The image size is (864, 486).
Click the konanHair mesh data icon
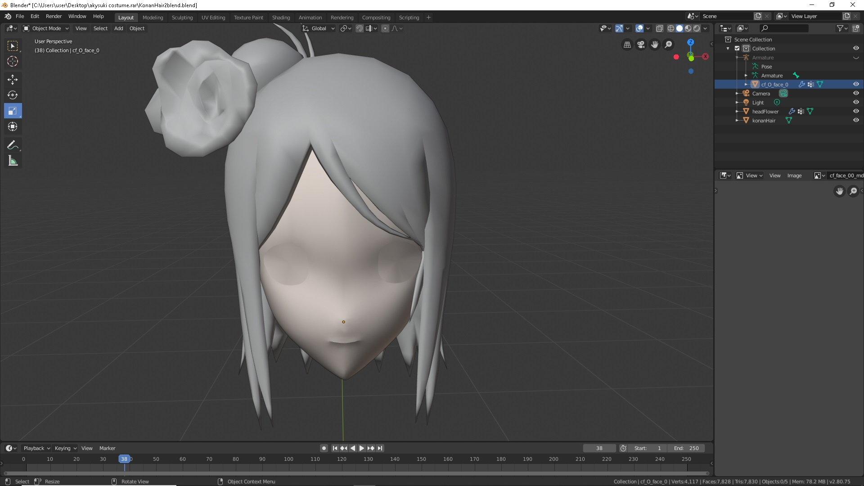(x=788, y=121)
